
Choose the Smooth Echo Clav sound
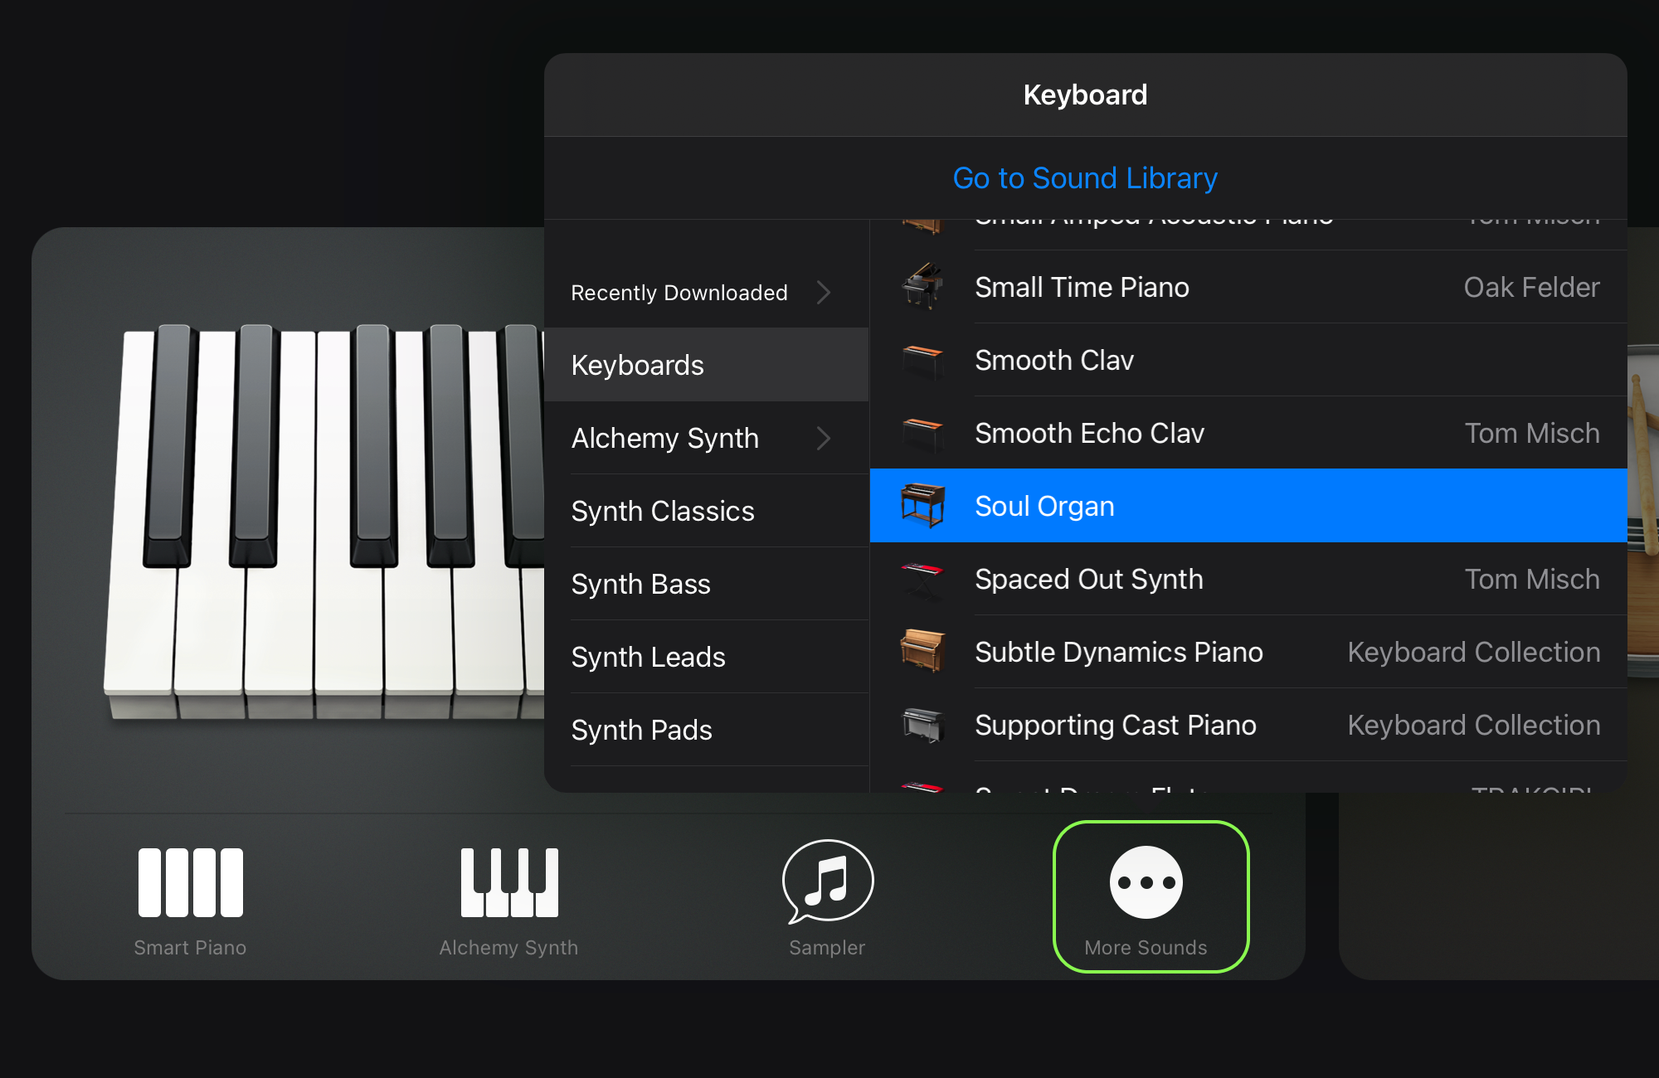[x=1248, y=433]
